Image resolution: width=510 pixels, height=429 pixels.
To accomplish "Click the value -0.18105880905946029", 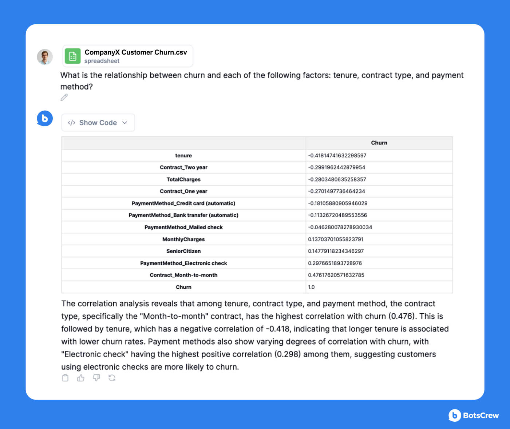I will tap(338, 203).
